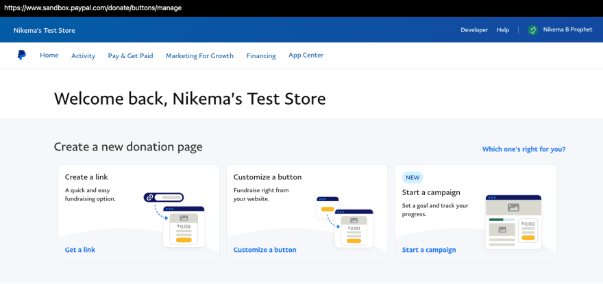Click 'A quick and easy fundraising option.' text
Viewport: 603px width, 284px height.
pos(90,195)
